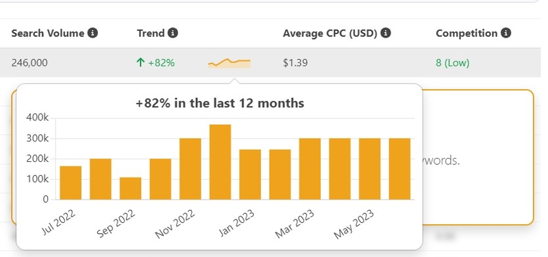Select the Competition column header
Image resolution: width=548 pixels, height=257 pixels.
(x=466, y=33)
